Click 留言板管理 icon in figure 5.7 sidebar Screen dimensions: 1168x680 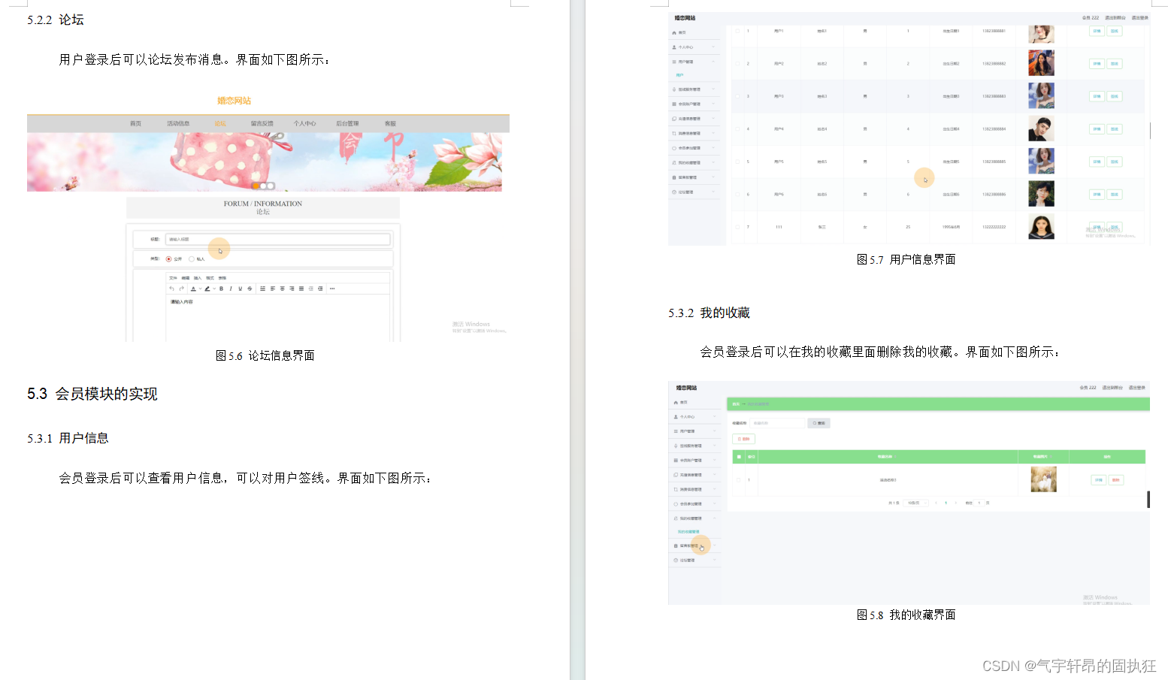(674, 177)
